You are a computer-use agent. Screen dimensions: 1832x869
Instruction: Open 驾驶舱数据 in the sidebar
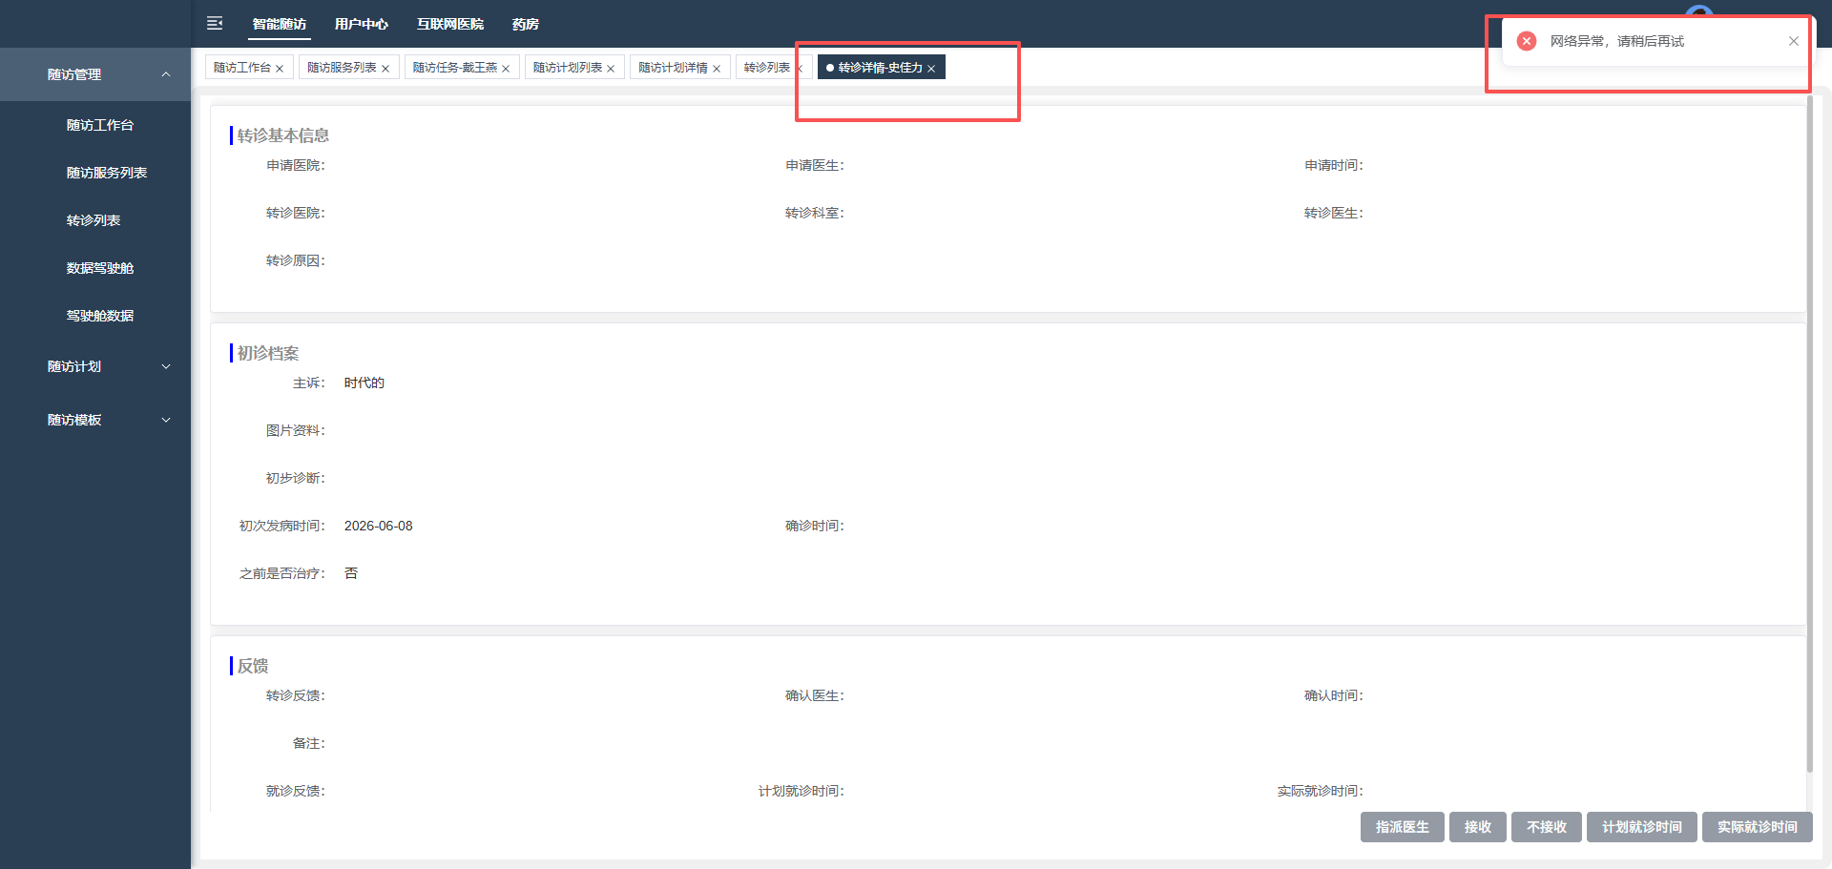(100, 316)
